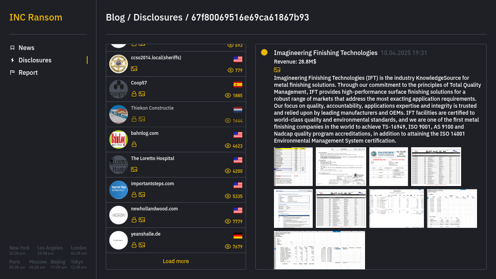
Task: Open the News section
Action: point(26,48)
